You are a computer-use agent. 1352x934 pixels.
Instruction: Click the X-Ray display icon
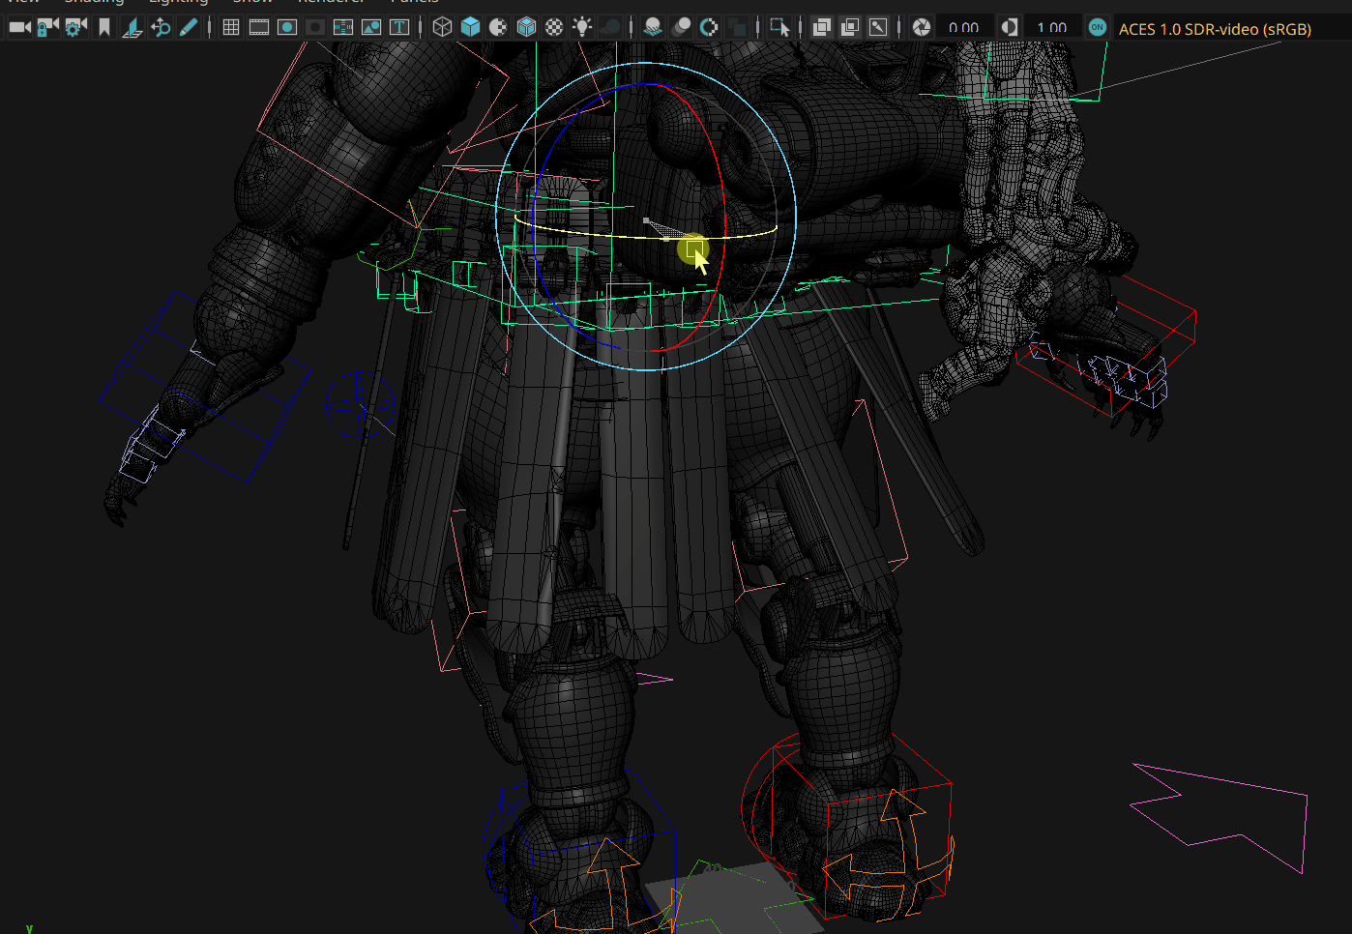(x=822, y=27)
